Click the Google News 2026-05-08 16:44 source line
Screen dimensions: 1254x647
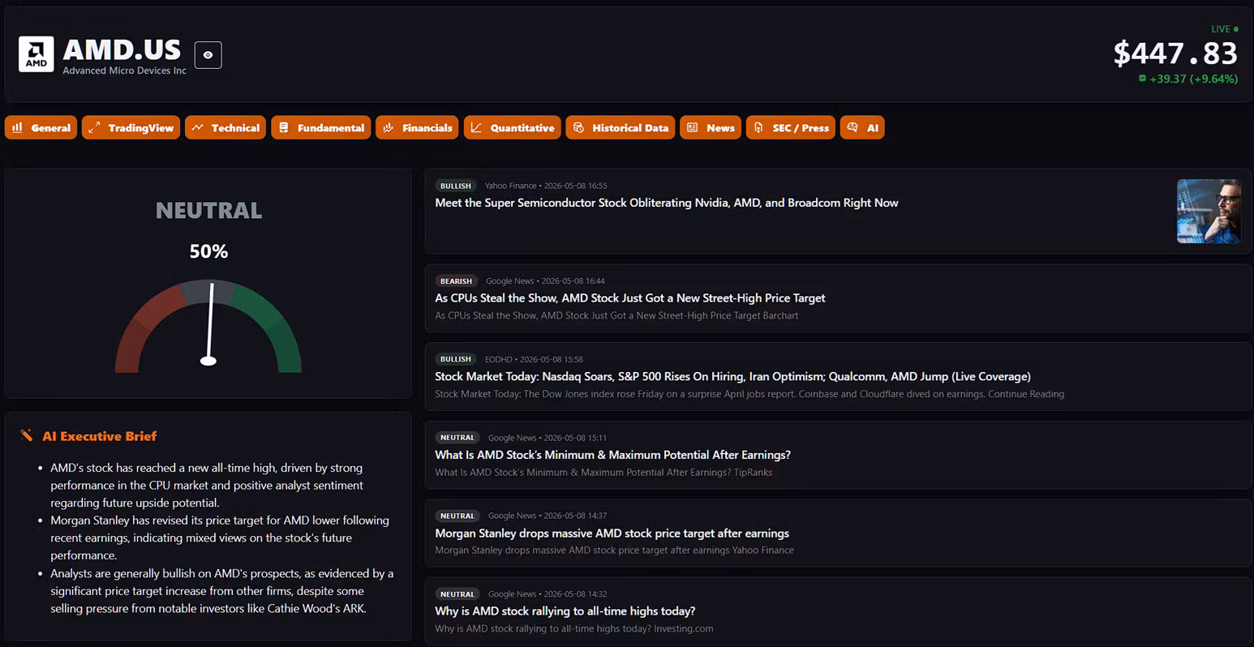pos(545,281)
